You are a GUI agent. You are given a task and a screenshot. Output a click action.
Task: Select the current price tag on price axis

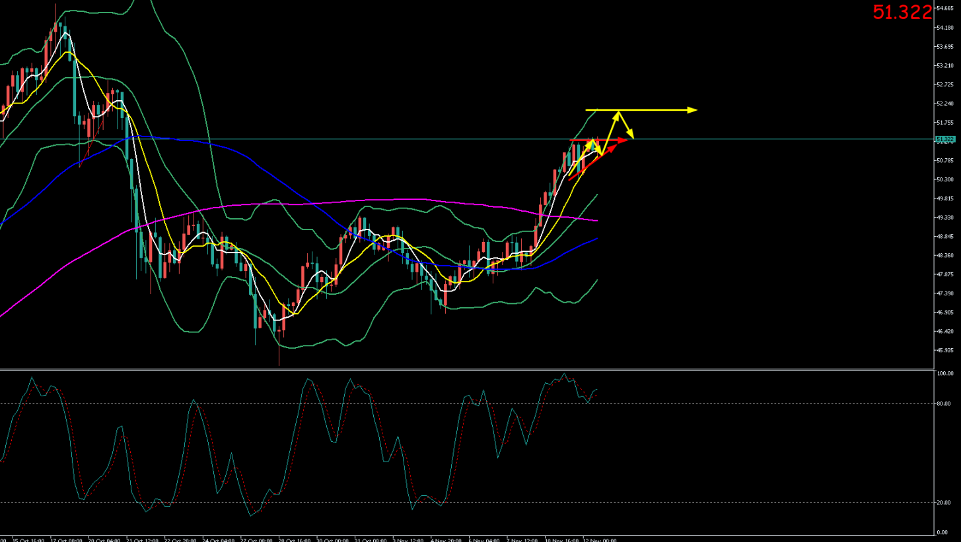(944, 139)
